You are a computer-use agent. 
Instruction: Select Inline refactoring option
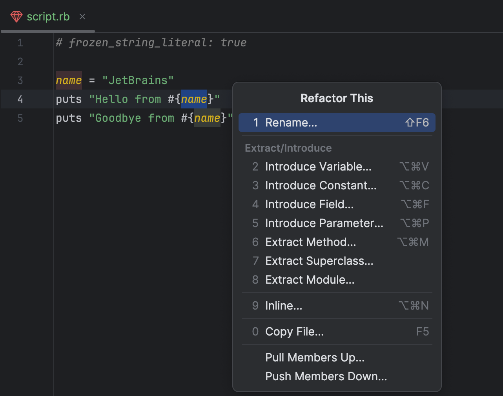point(284,306)
